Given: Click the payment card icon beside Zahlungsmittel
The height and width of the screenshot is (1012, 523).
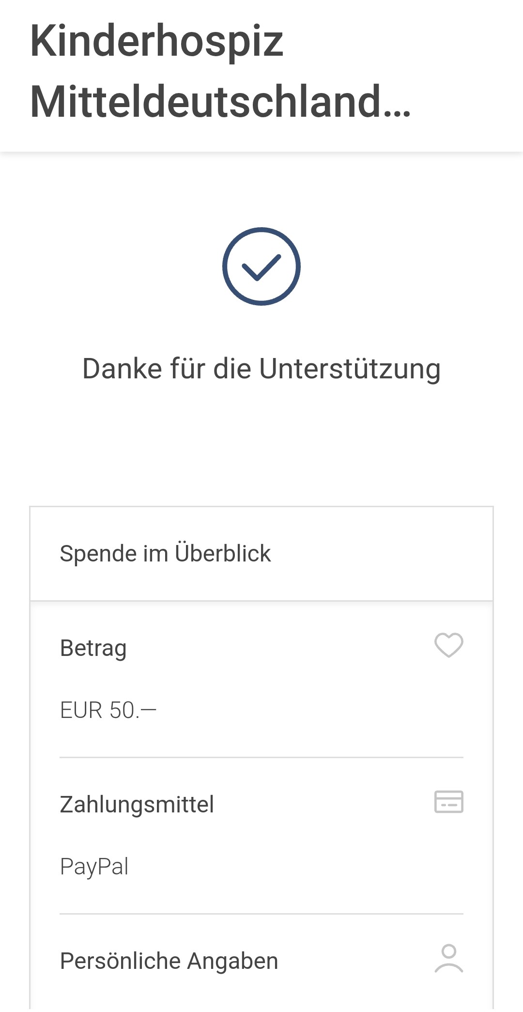Looking at the screenshot, I should [x=449, y=802].
